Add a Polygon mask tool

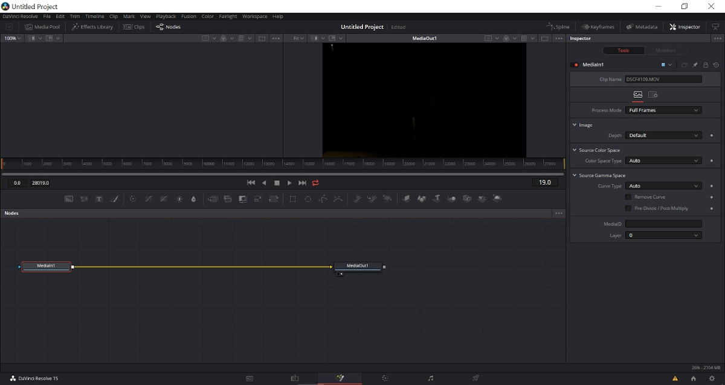tap(323, 199)
